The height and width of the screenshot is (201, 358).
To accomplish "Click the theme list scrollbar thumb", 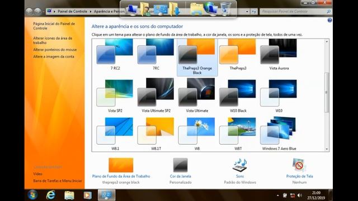I will tap(327, 92).
